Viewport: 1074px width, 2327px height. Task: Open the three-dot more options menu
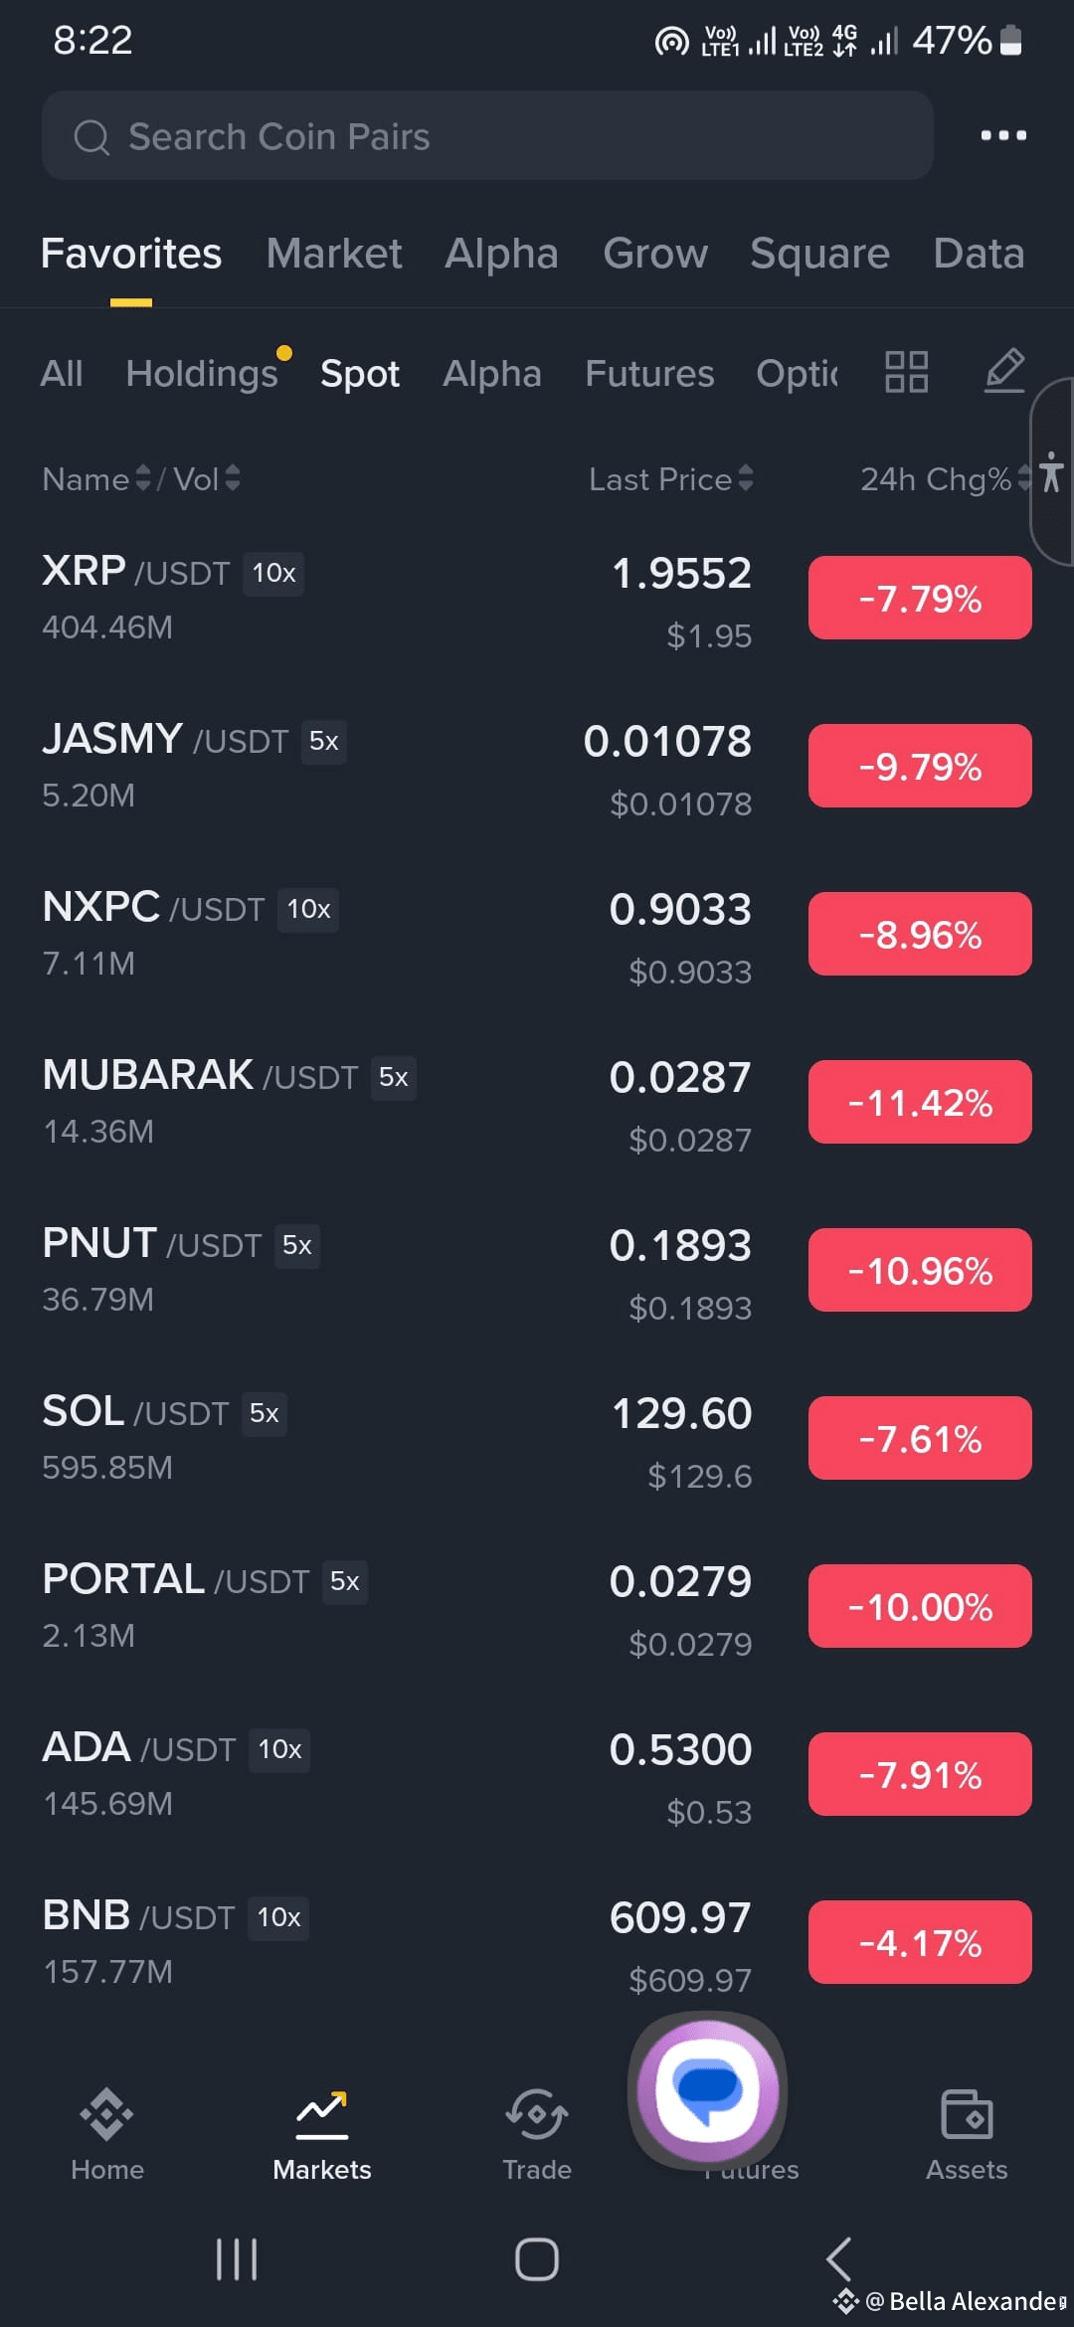point(1003,135)
